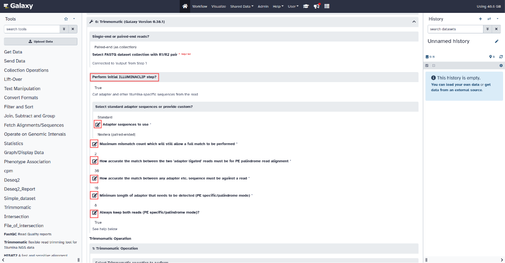Click the Galaxy home icon in navbar
Image resolution: width=505 pixels, height=263 pixels.
185,6
